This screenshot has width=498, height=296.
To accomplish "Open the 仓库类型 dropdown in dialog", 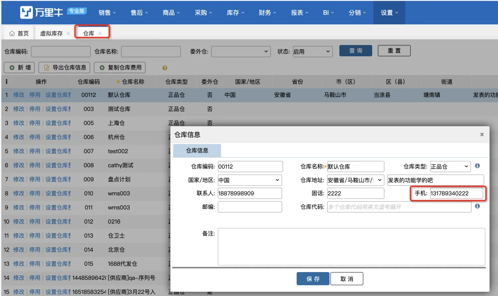I will (x=451, y=167).
